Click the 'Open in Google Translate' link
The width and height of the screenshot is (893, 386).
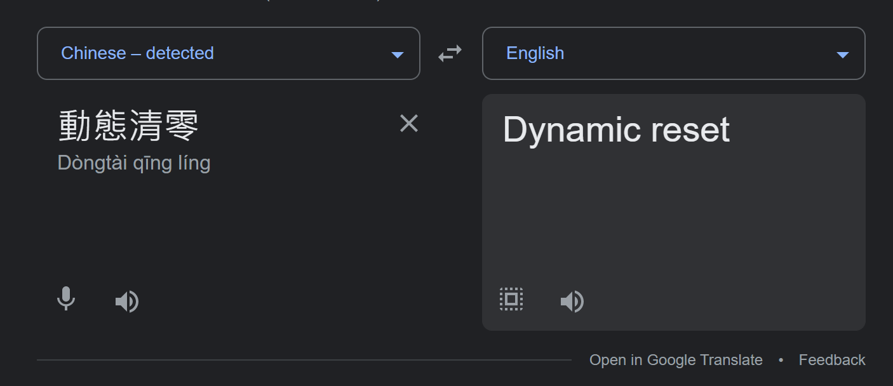(676, 360)
